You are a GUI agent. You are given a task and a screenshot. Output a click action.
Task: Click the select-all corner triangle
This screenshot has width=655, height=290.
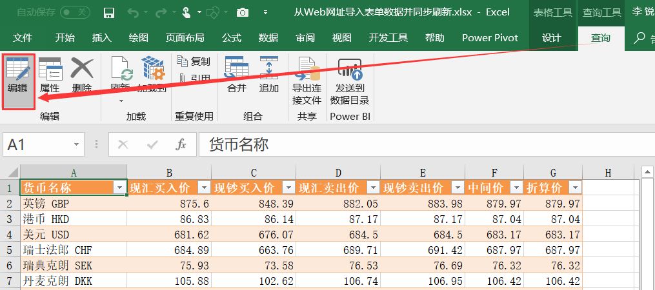(14, 172)
